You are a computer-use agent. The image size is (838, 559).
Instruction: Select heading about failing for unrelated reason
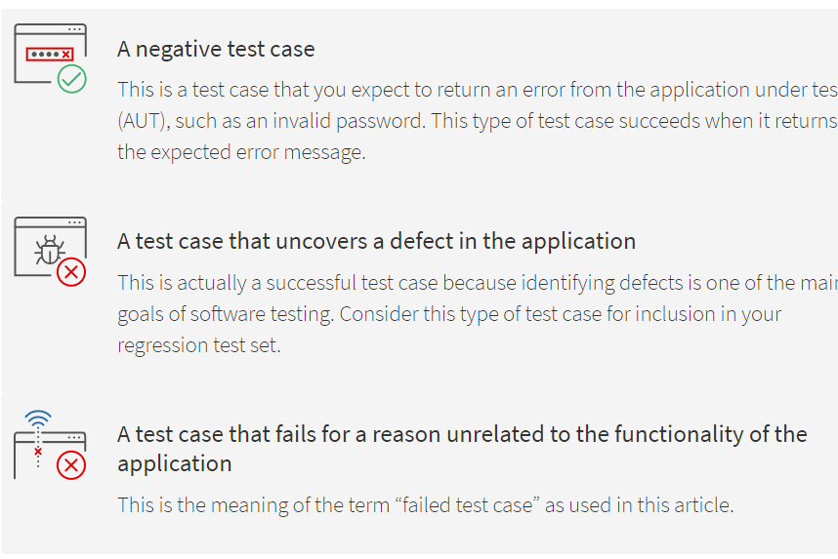tap(462, 449)
